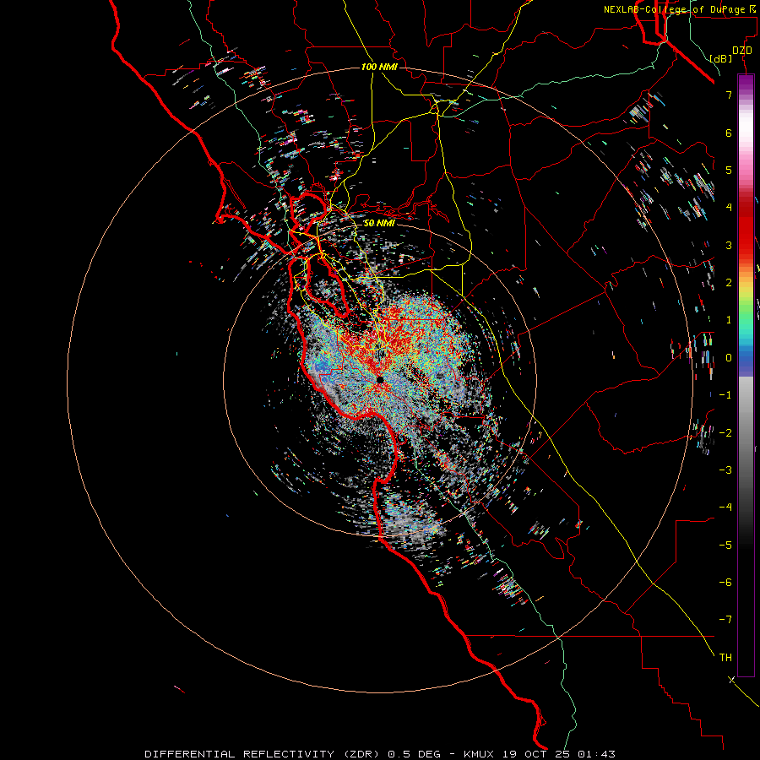Click the 1 value on the color scale

click(729, 320)
